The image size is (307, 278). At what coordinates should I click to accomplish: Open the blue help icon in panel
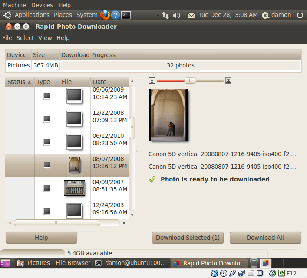pyautogui.click(x=116, y=15)
